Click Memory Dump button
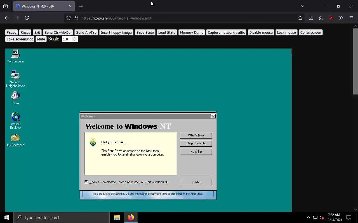This screenshot has height=223, width=358. [192, 32]
